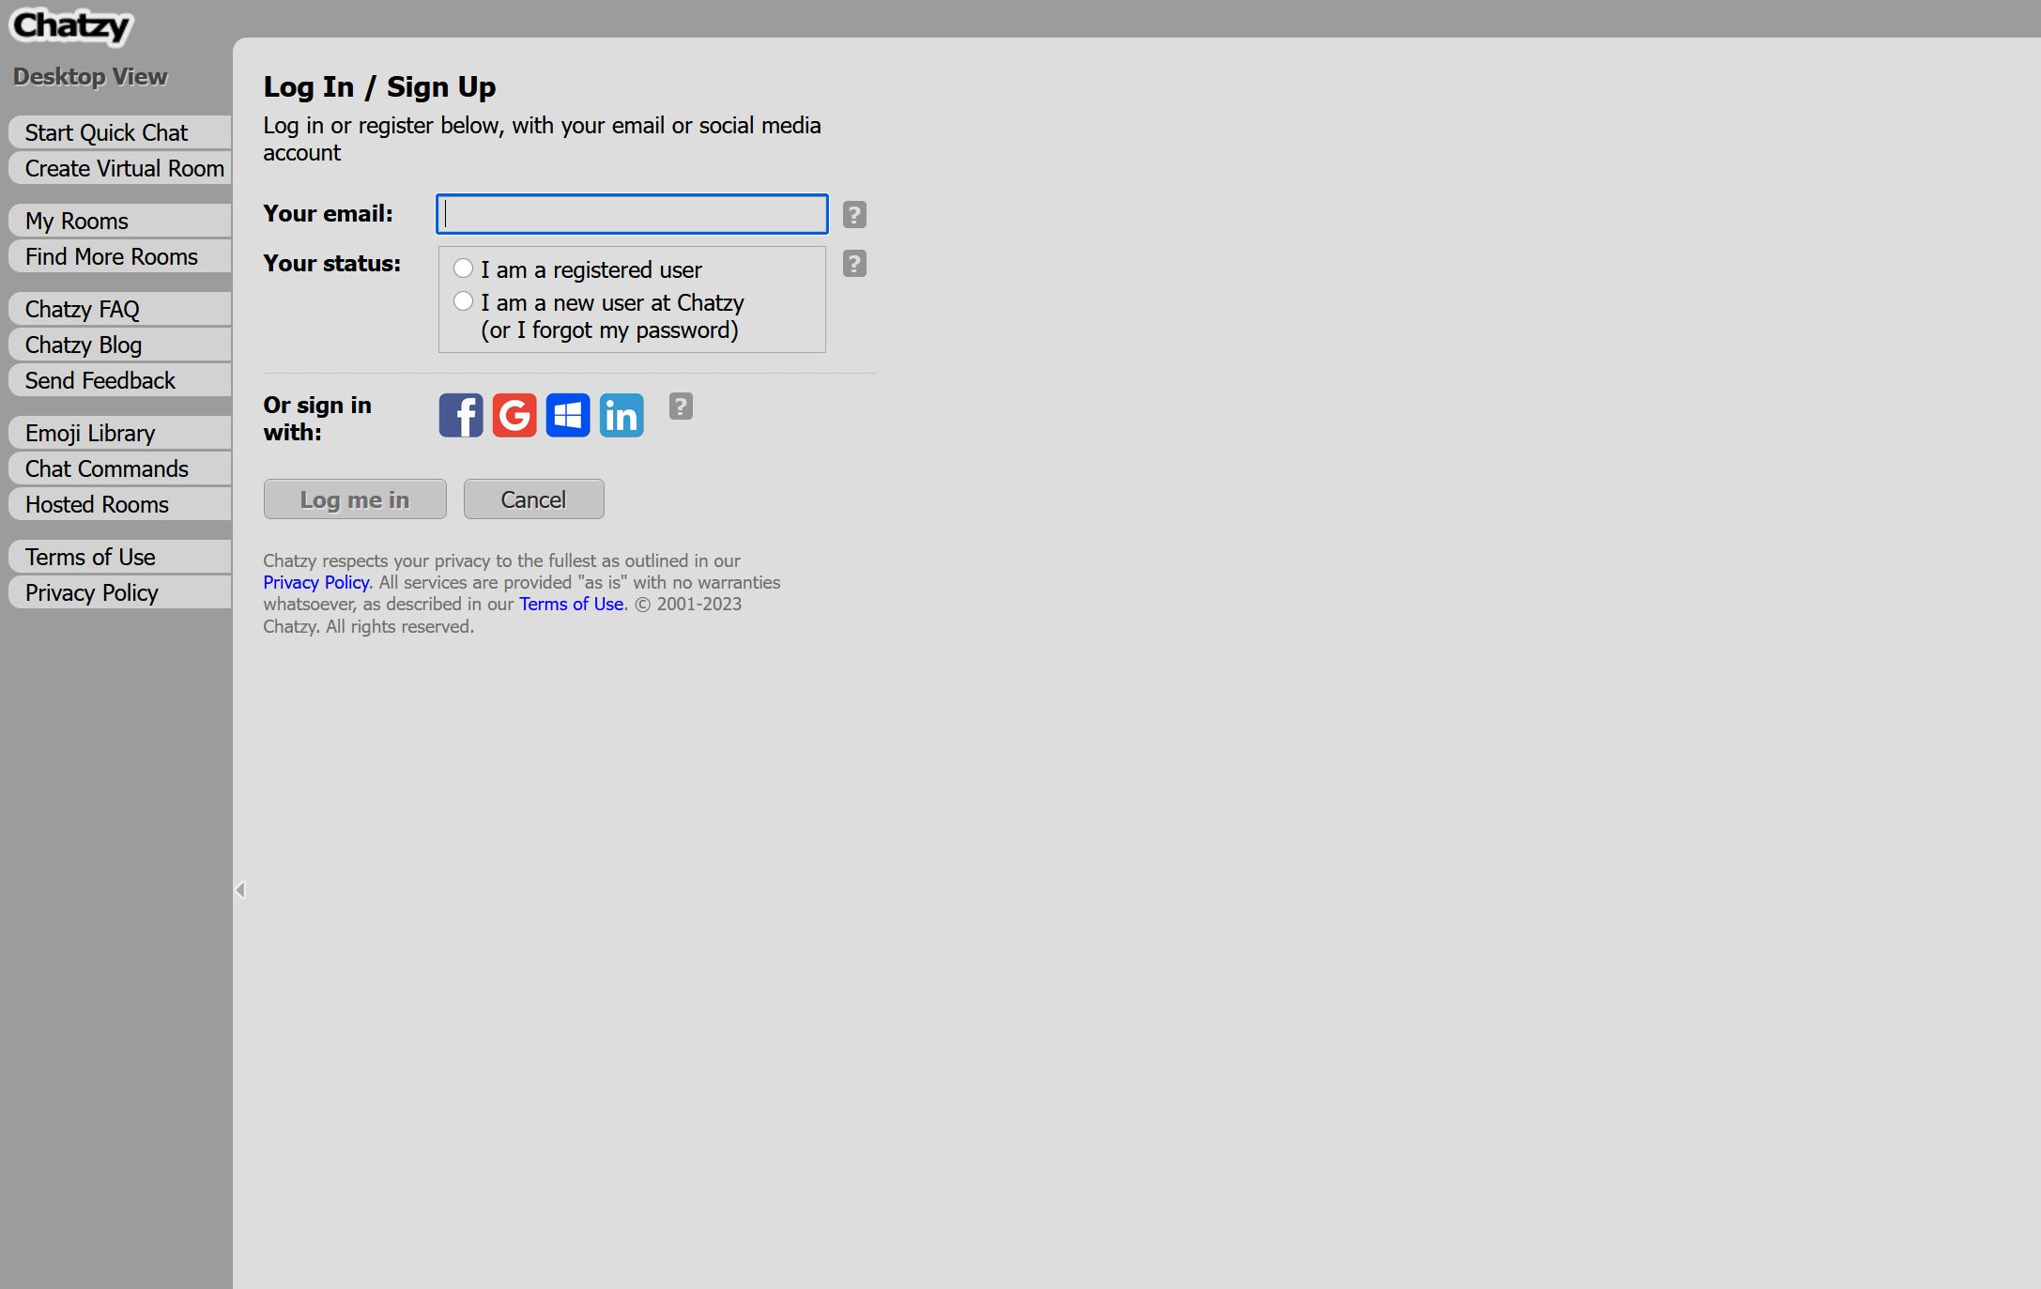Click the Log me in button
2041x1289 pixels.
pyautogui.click(x=355, y=499)
